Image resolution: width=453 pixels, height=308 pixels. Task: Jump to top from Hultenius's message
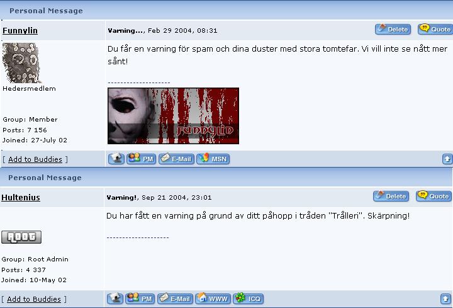(445, 299)
